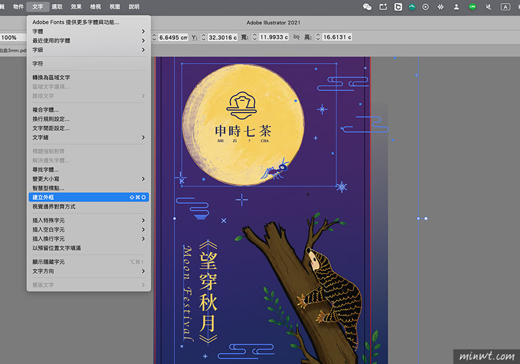The height and width of the screenshot is (364, 520).
Task: Expand 變更大小寫 submenu
Action: pyautogui.click(x=89, y=179)
